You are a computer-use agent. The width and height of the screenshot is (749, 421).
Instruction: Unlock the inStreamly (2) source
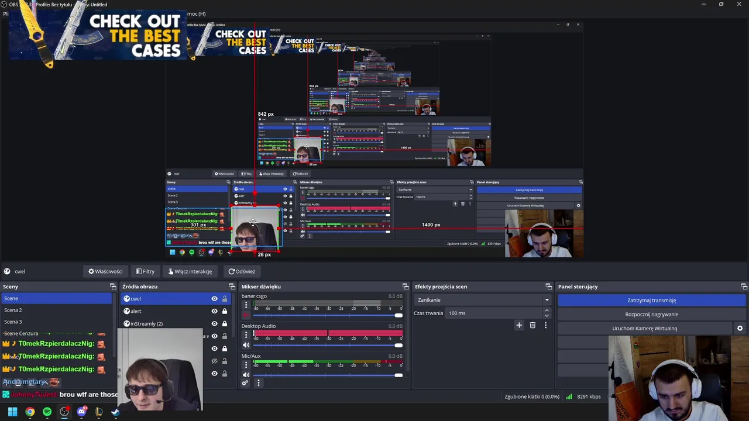(x=224, y=323)
